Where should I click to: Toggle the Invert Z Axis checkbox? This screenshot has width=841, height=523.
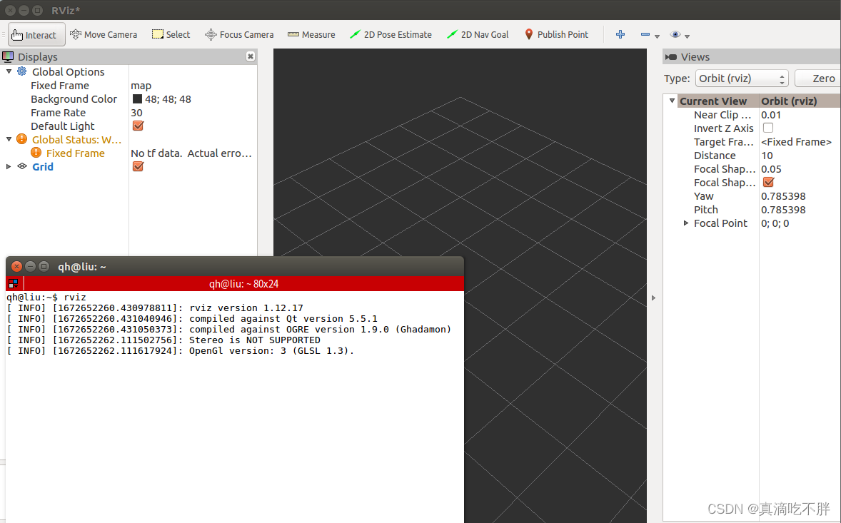(x=768, y=128)
